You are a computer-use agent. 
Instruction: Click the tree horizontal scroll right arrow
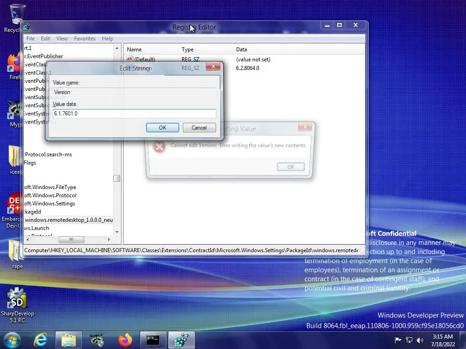pos(109,239)
